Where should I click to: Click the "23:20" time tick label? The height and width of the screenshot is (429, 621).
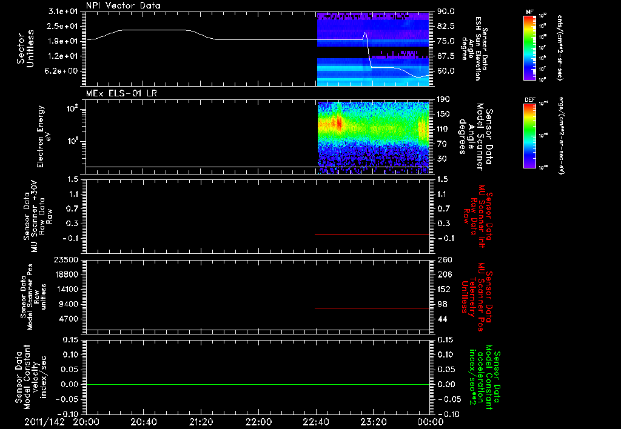(x=374, y=422)
